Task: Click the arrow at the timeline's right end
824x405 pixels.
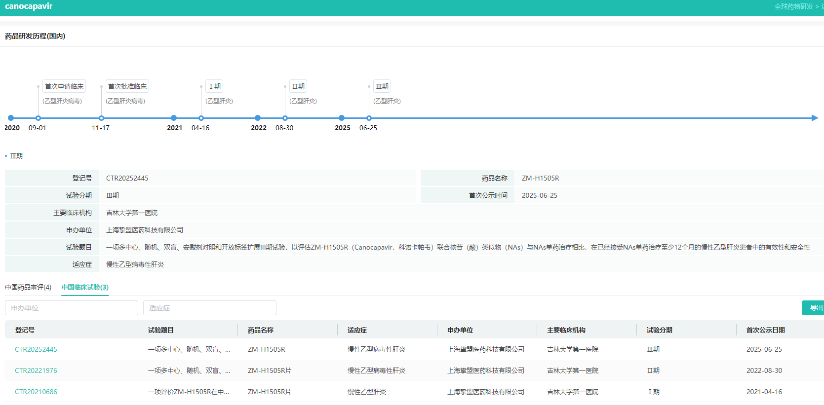Action: [815, 118]
